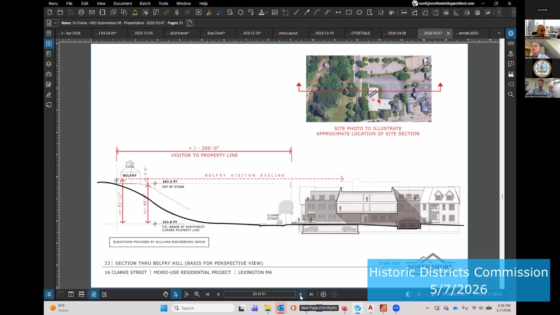Click the New document icon in toolbar
The width and height of the screenshot is (560, 315).
point(50,13)
